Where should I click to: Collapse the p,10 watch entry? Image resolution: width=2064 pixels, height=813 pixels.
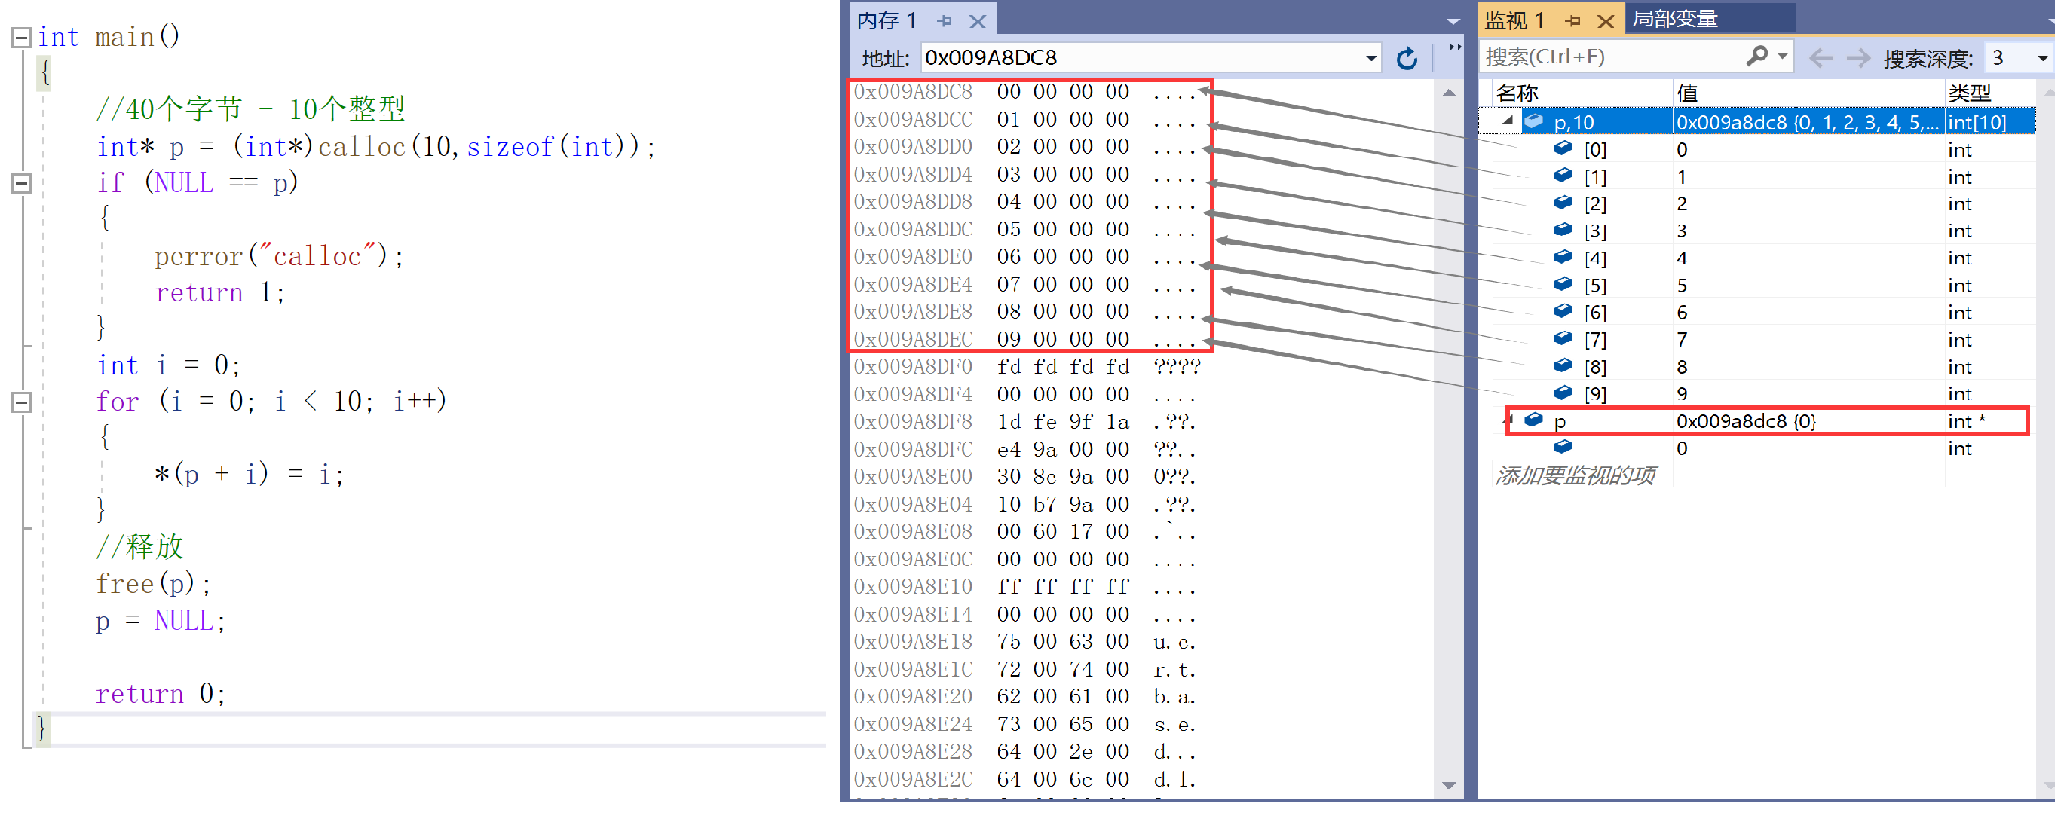[1507, 121]
